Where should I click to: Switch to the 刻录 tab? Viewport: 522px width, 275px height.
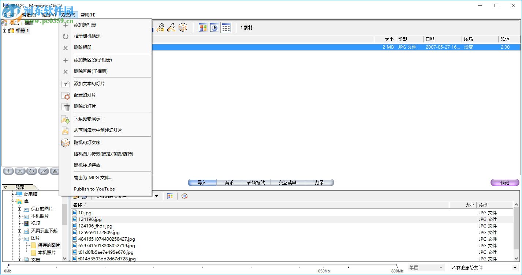pos(320,182)
